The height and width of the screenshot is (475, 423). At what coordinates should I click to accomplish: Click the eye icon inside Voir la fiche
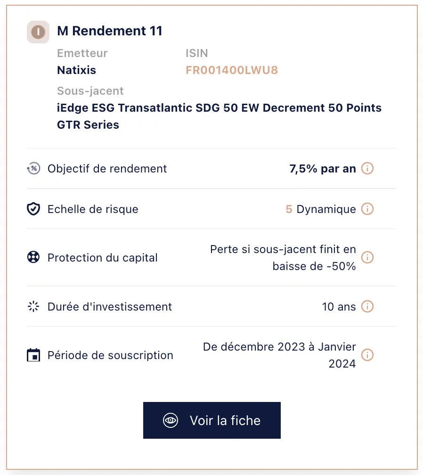170,420
